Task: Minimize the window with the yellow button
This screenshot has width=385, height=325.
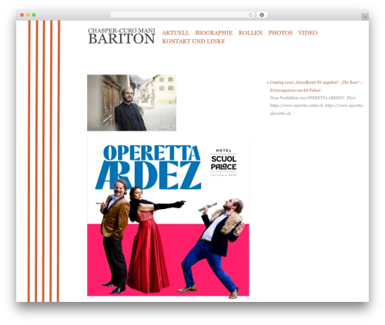Action: [x=28, y=15]
